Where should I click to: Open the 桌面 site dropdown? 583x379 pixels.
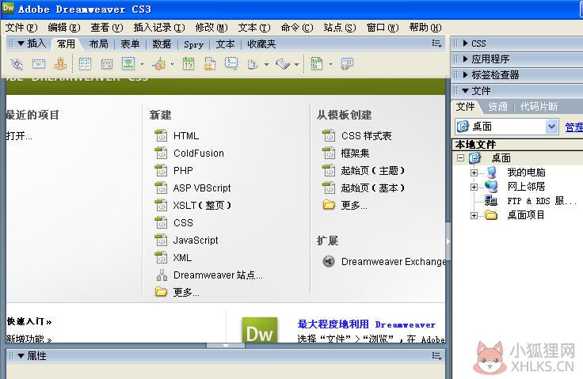pyautogui.click(x=552, y=127)
